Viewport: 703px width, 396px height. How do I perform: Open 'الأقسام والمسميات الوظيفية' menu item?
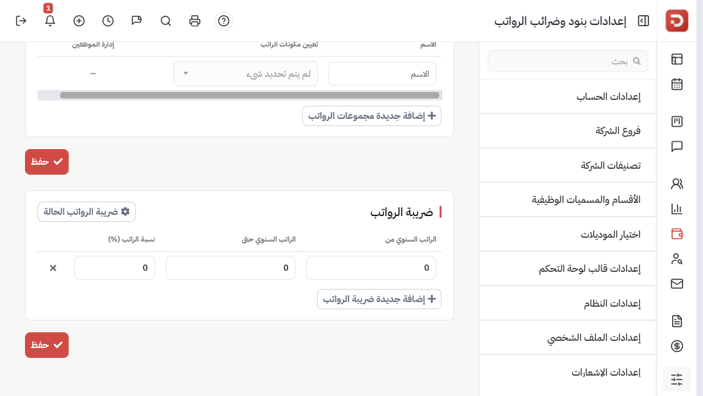[x=568, y=200]
